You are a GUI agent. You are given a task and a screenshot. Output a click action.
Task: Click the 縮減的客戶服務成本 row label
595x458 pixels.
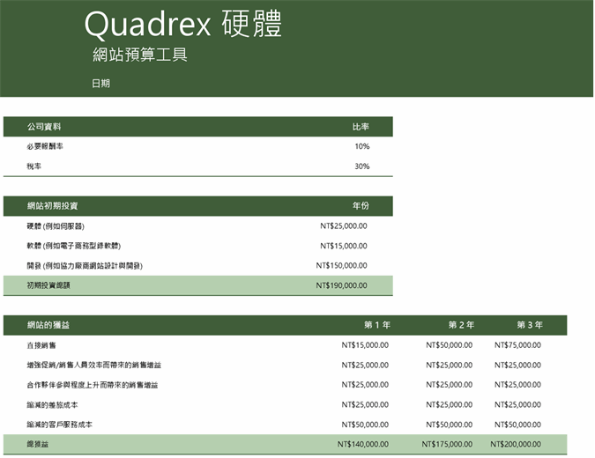tap(59, 425)
